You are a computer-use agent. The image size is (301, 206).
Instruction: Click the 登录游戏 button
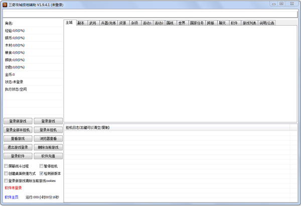pyautogui.click(x=48, y=121)
